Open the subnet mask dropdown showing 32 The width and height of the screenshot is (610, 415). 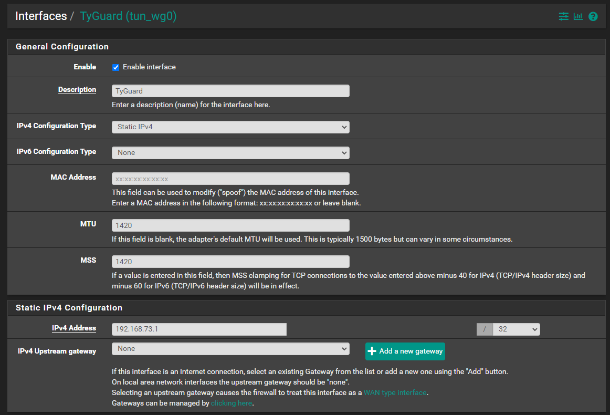click(x=516, y=329)
